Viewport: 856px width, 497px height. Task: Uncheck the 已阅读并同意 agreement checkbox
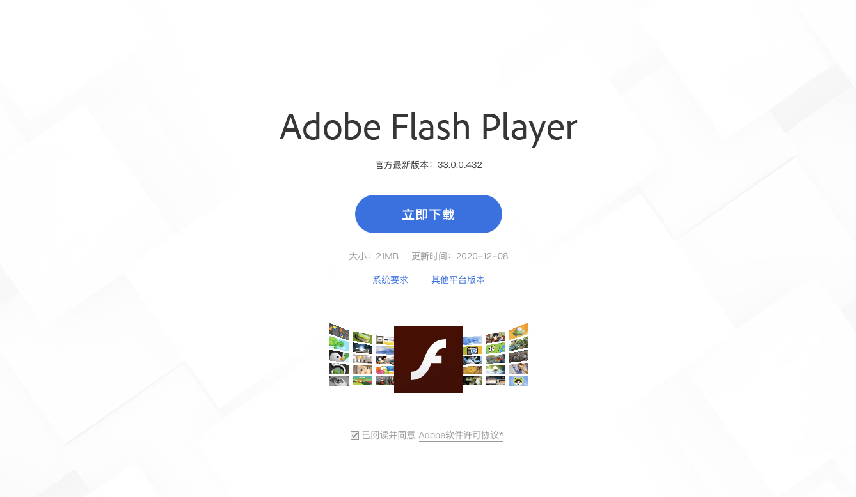click(x=354, y=435)
